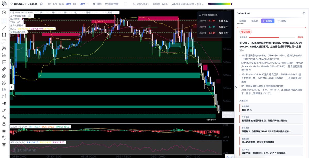Tick the empty toolbar checkbox
This screenshot has width=309, height=158.
point(126,4)
